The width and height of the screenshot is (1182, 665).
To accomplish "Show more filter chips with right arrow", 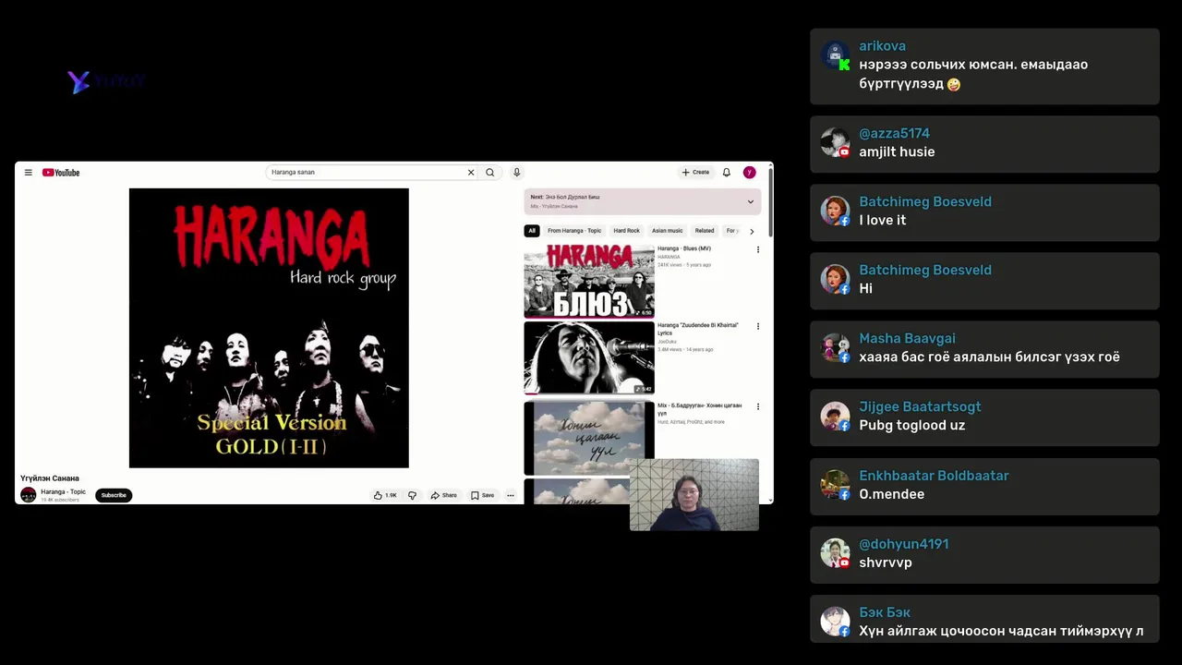I will [x=752, y=231].
